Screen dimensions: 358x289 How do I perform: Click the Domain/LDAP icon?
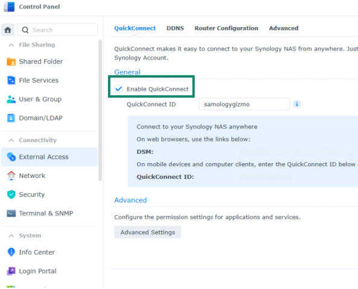[x=11, y=118]
